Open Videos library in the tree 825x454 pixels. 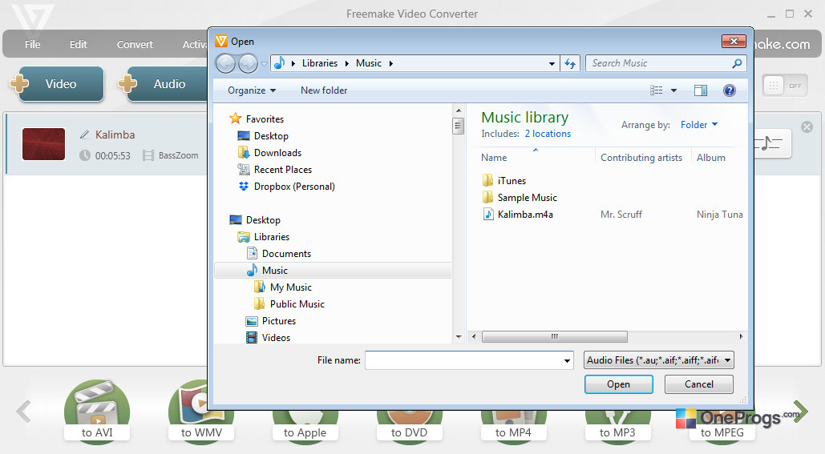276,337
